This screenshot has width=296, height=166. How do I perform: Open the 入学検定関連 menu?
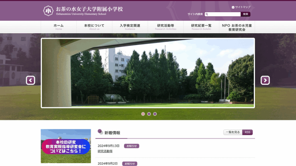pos(130,27)
